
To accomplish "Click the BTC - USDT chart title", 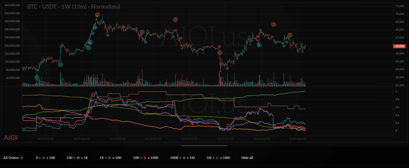I will [x=73, y=7].
